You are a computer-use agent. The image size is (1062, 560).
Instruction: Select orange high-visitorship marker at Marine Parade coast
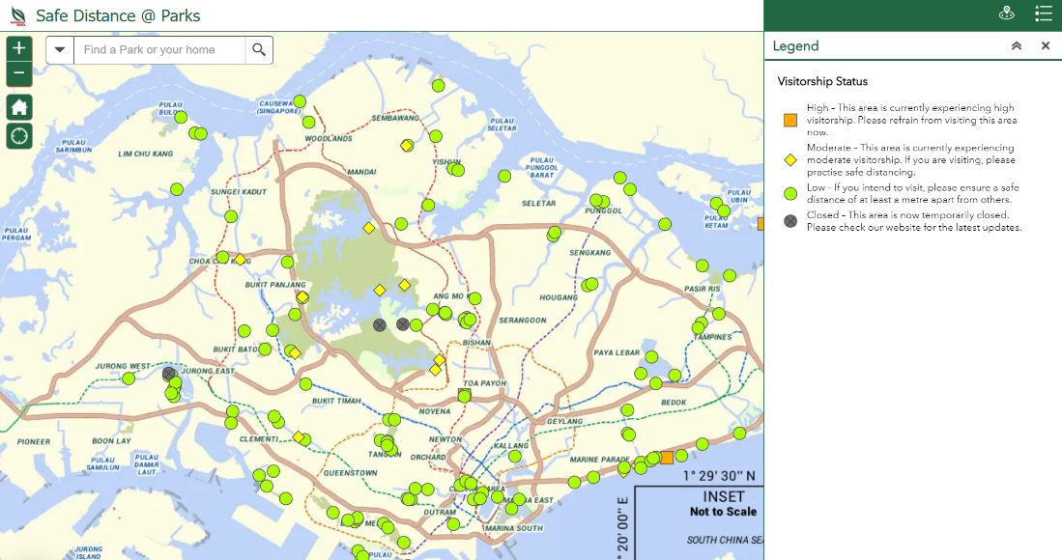point(667,458)
